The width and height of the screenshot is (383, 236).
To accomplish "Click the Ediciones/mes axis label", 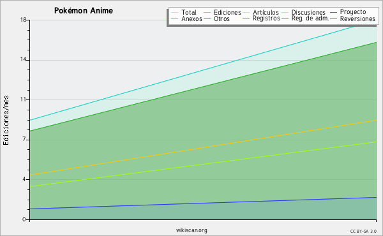I will (x=6, y=121).
